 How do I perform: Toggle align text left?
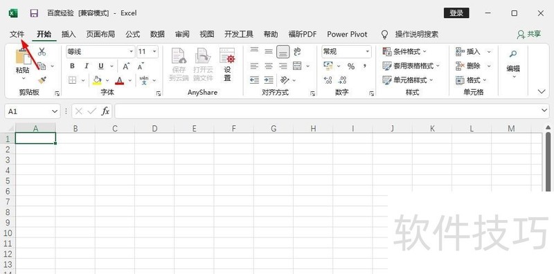tap(254, 66)
